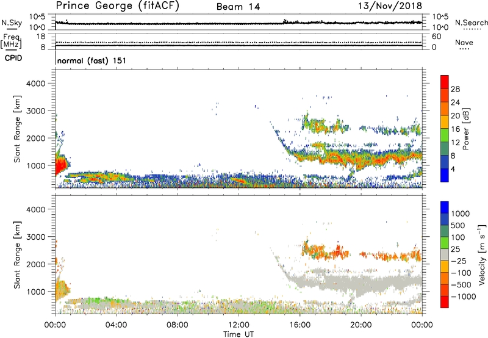Click the "Velocity [m s-1]" colorbar title

tap(482, 254)
